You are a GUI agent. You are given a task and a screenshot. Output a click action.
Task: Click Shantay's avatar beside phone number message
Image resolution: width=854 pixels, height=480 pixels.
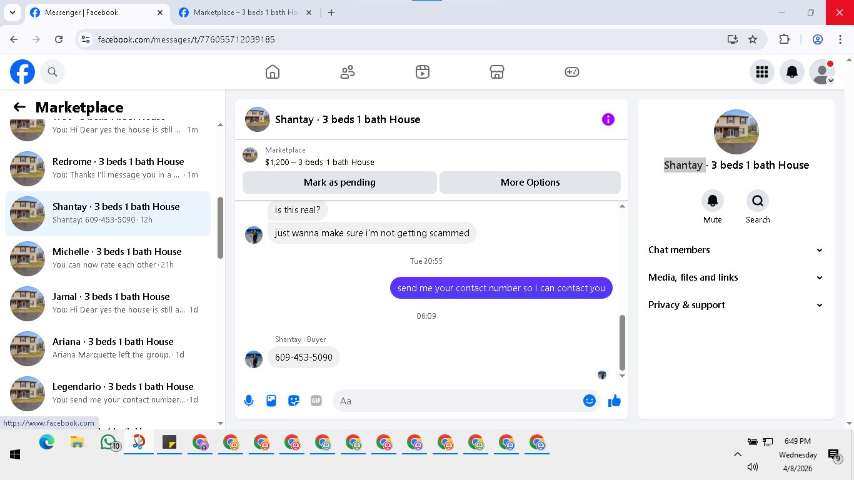click(x=254, y=359)
